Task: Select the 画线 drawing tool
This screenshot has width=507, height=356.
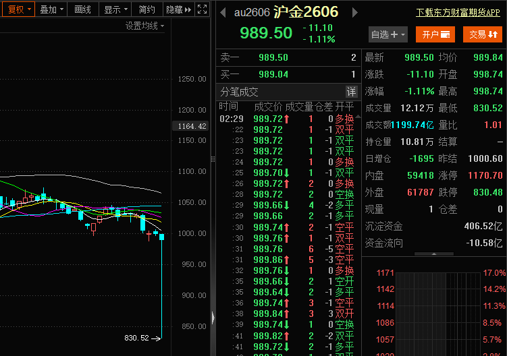Action: (82, 9)
